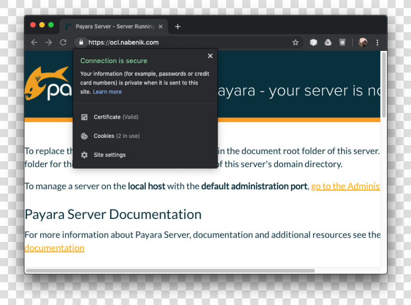
Task: Click the forward navigation arrow
Action: tap(49, 43)
